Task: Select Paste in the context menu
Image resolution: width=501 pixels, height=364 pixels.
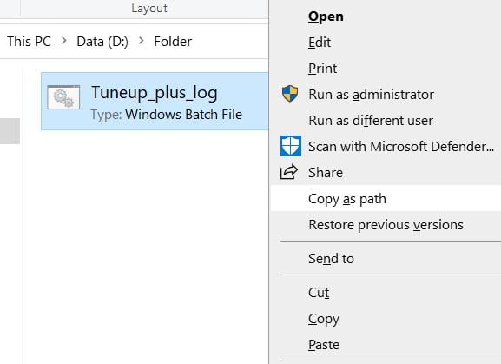Action: point(324,345)
